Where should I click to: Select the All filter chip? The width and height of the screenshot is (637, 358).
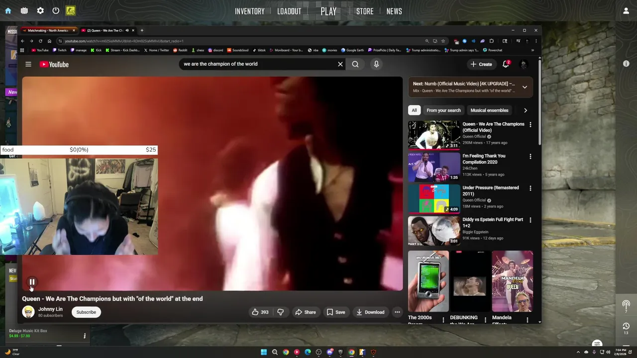414,110
